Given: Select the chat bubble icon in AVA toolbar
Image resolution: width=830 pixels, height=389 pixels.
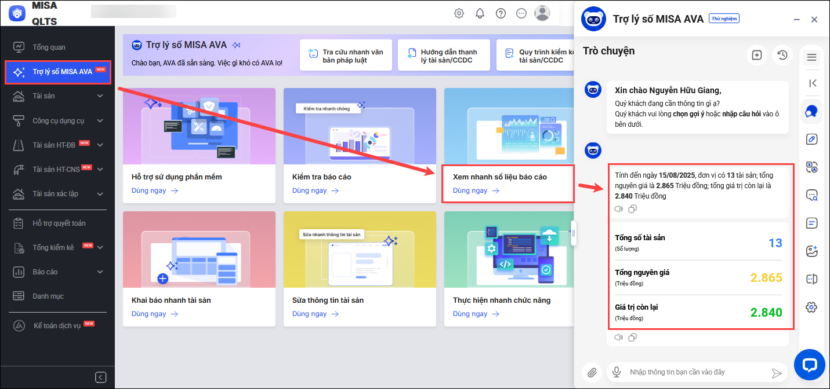Looking at the screenshot, I should (812, 111).
